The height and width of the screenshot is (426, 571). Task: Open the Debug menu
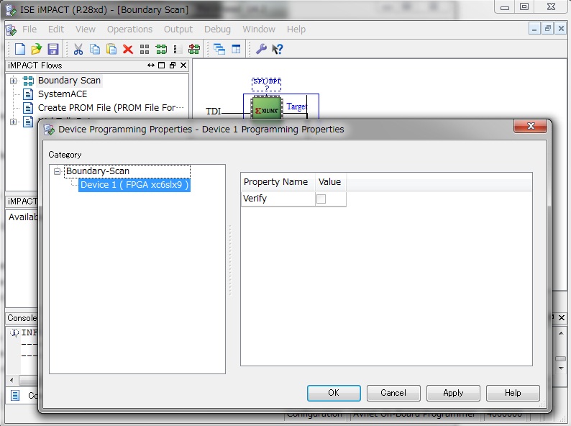point(217,30)
